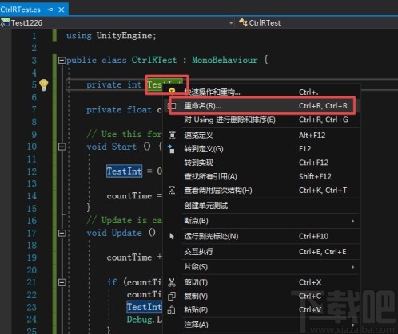Viewport: 398px width, 334px height.
Task: Click the Test1226 project icon
Action: (5, 22)
